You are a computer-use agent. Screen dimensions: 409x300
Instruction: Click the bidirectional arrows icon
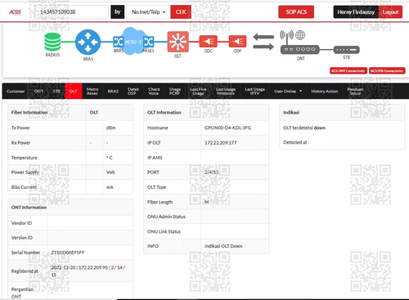coord(263,42)
